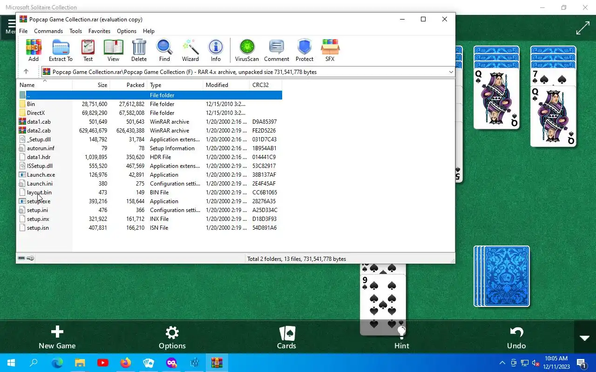The height and width of the screenshot is (372, 596).
Task: Click the drive icon in WinRAR status bar
Action: [21, 259]
